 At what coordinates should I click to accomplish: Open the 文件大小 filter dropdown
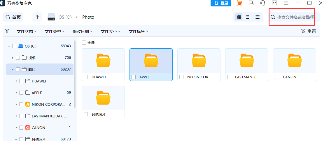[111, 31]
